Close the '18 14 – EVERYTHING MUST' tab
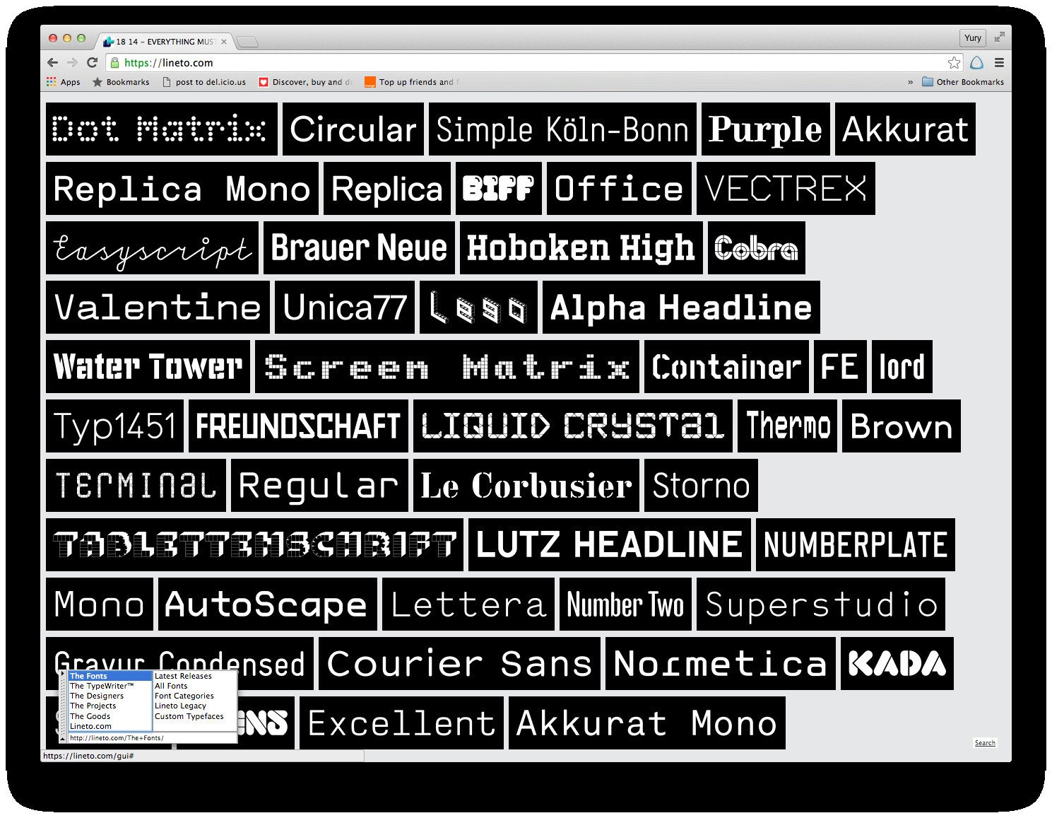1052x818 pixels. click(x=224, y=42)
